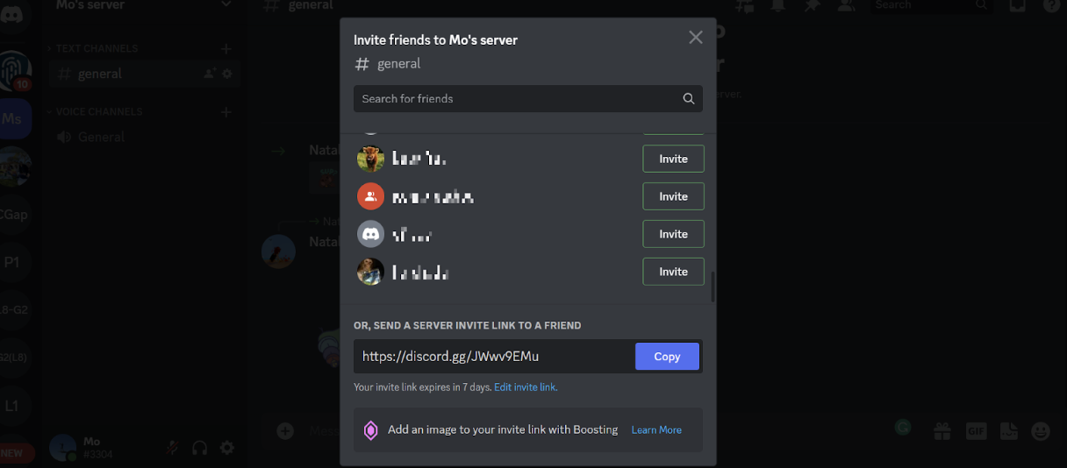
Task: Open user settings gear beside Mo
Action: (227, 448)
